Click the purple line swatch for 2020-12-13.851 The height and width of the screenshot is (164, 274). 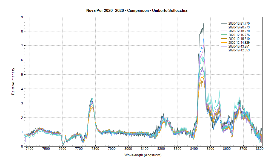(225, 46)
